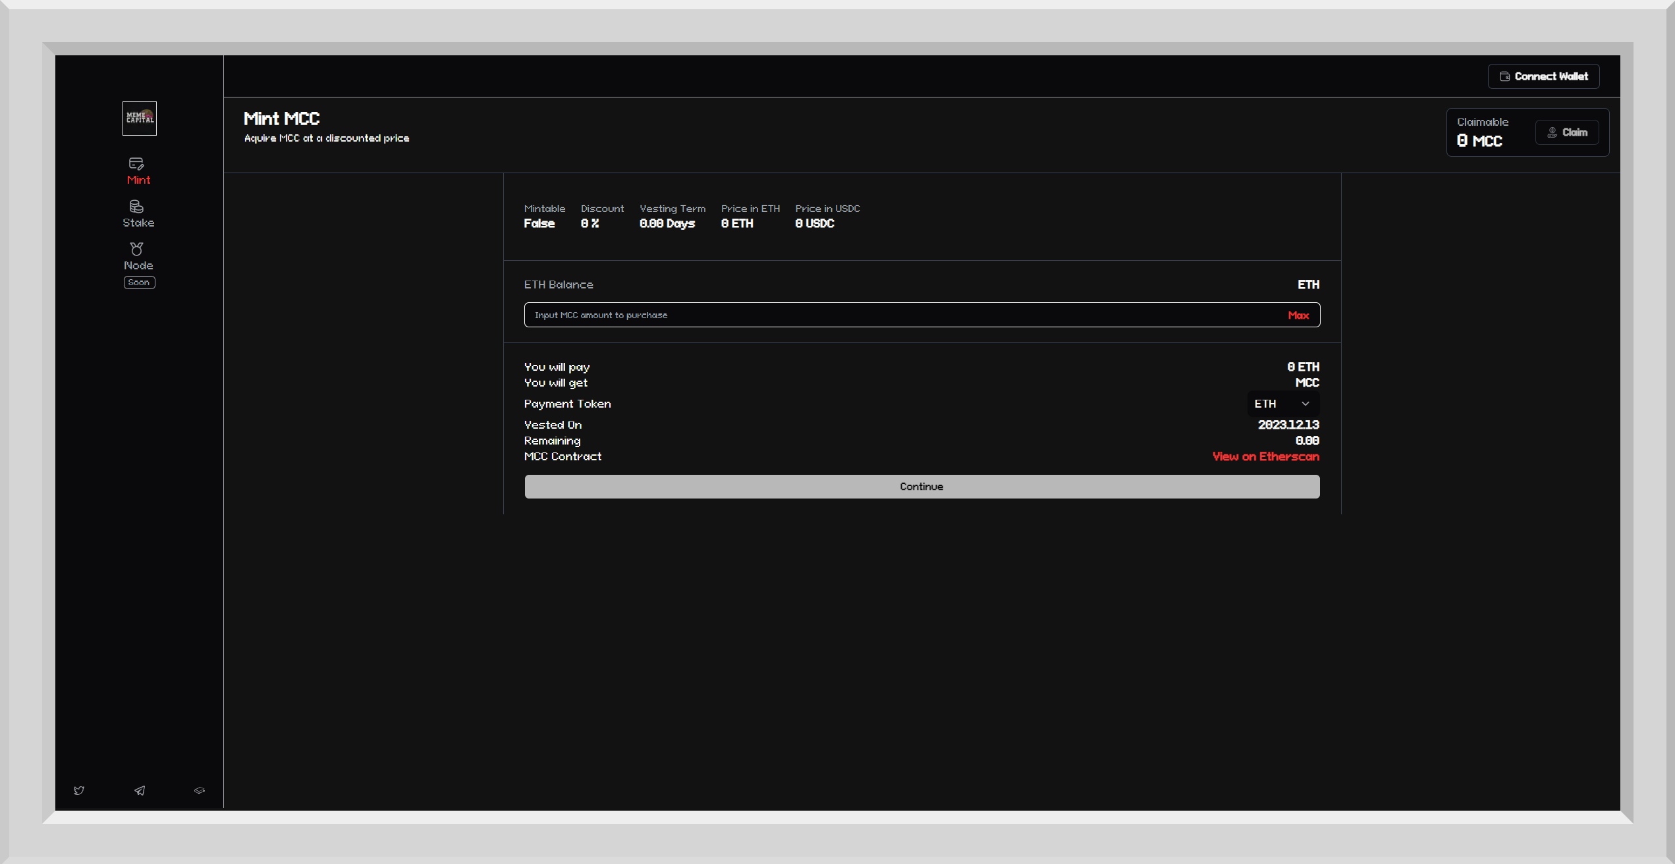Go to the Stake menu label
Image resolution: width=1675 pixels, height=864 pixels.
(138, 223)
